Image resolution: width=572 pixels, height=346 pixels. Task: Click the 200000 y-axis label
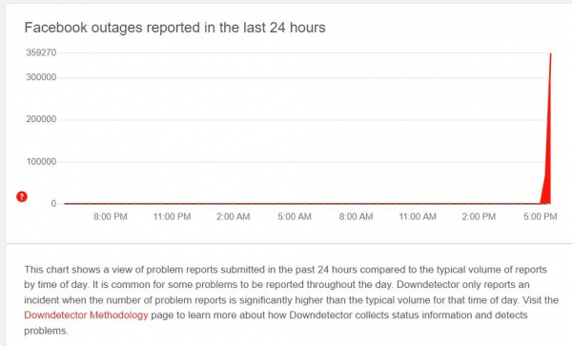pos(41,119)
